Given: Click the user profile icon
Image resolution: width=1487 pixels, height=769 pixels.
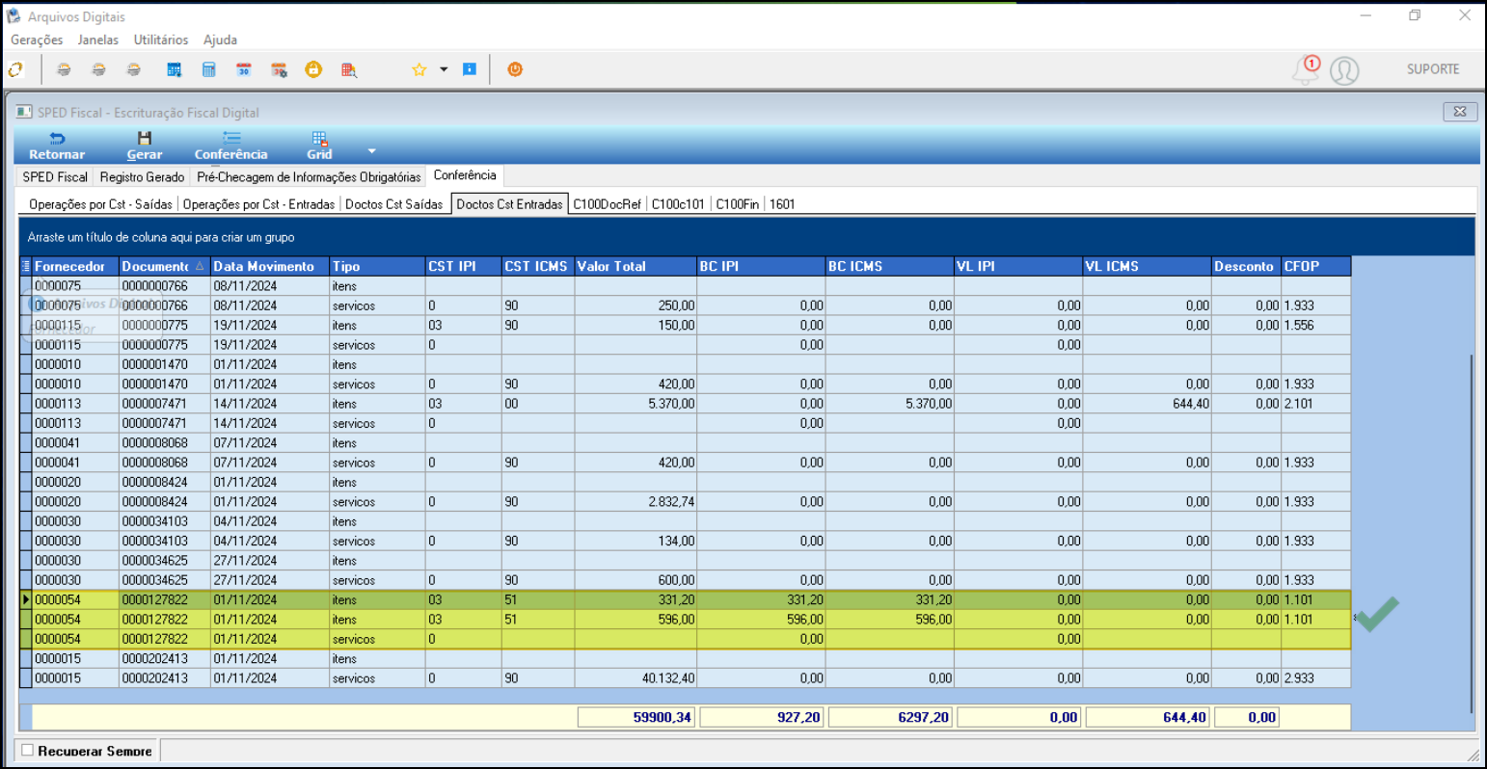Looking at the screenshot, I should click(x=1344, y=70).
